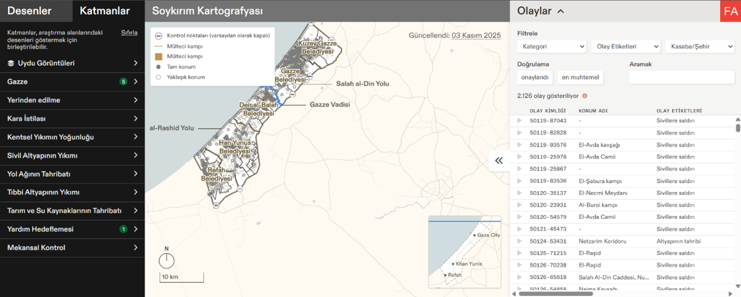741x297 pixels.
Task: Toggle the en muhtemel verification filter
Action: pyautogui.click(x=580, y=78)
